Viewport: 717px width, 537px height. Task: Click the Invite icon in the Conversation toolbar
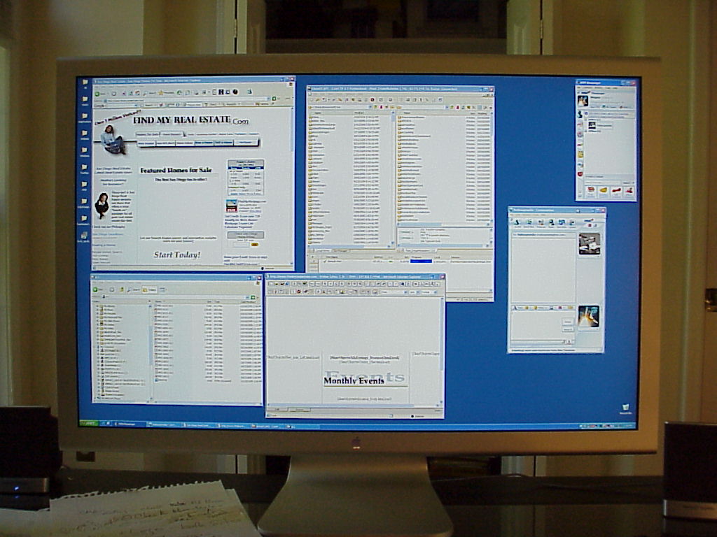517,223
